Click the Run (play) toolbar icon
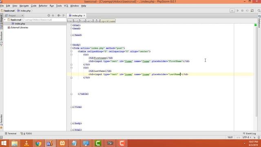The height and width of the screenshot is (147, 261). (x=238, y=11)
